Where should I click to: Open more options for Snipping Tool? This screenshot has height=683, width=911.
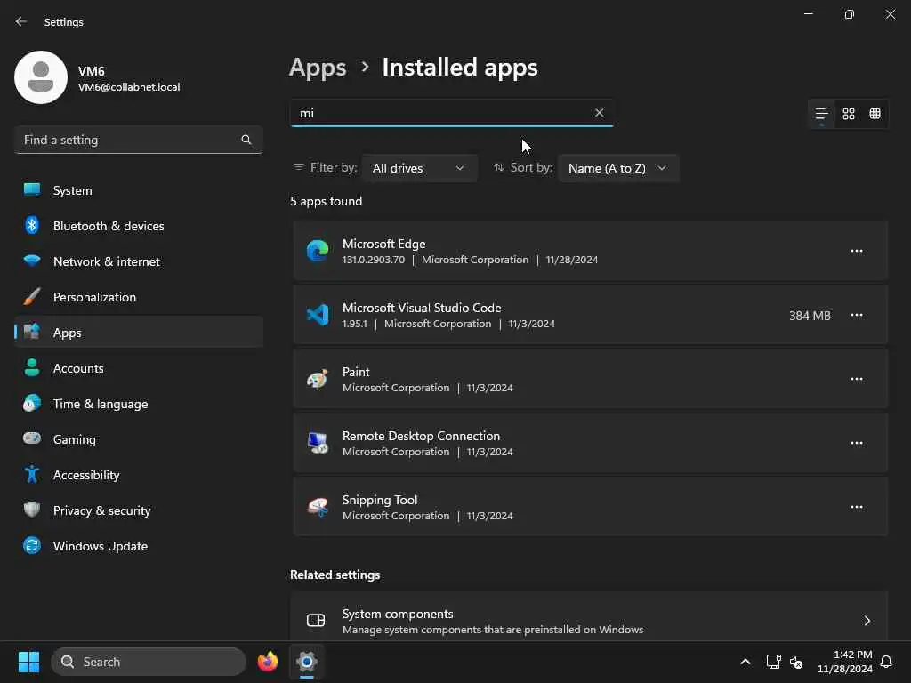pyautogui.click(x=856, y=508)
